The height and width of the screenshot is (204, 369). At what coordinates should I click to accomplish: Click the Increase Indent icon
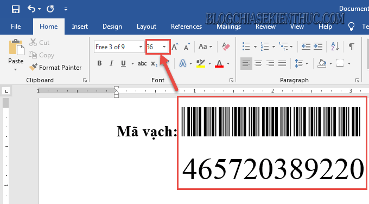(x=318, y=47)
